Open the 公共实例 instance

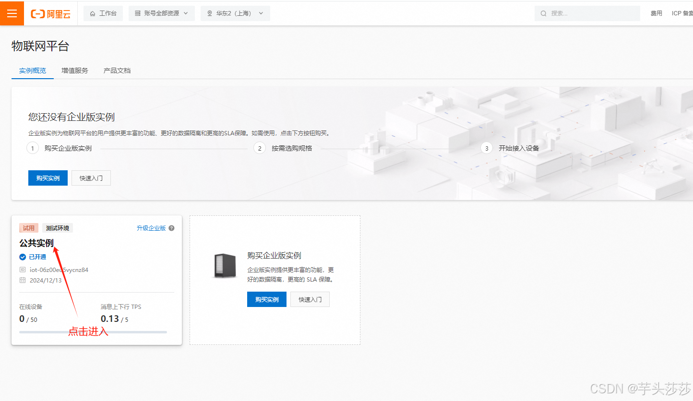tap(36, 243)
